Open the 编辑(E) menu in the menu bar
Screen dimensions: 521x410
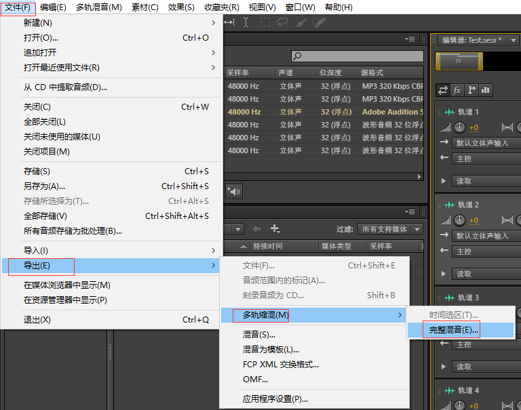pyautogui.click(x=53, y=7)
